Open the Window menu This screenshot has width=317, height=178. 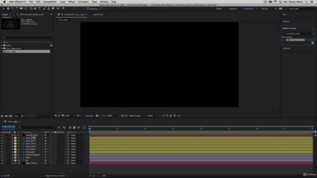[x=104, y=2]
